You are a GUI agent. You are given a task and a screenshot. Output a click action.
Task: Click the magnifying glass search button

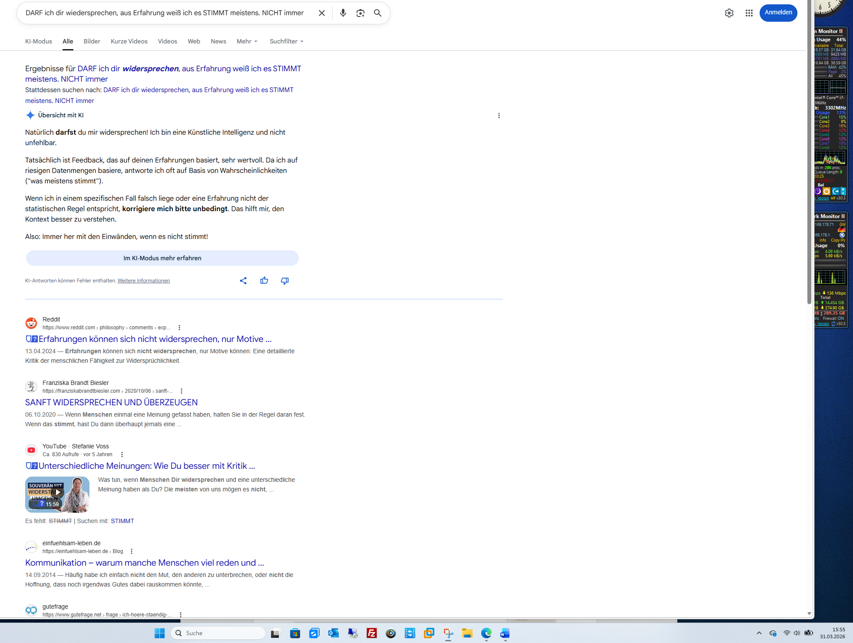click(377, 13)
